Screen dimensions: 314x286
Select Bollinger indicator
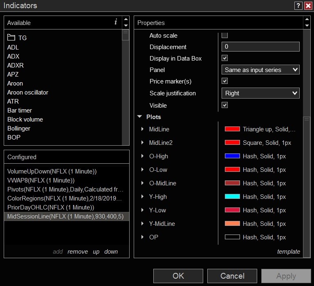tap(19, 128)
